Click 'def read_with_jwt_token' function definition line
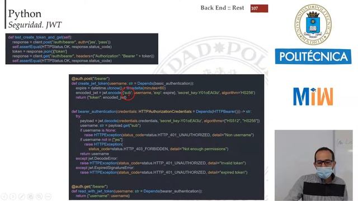The width and height of the screenshot is (358, 201). click(137, 191)
